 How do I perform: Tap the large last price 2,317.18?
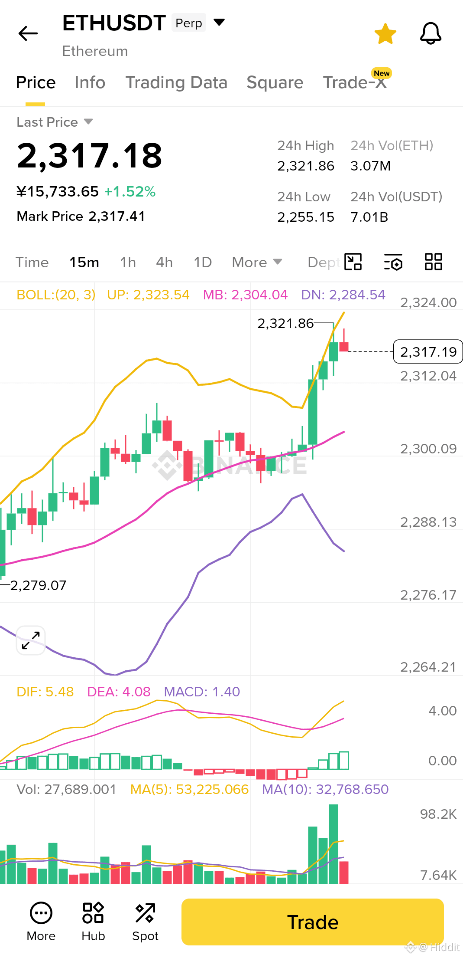click(x=90, y=156)
